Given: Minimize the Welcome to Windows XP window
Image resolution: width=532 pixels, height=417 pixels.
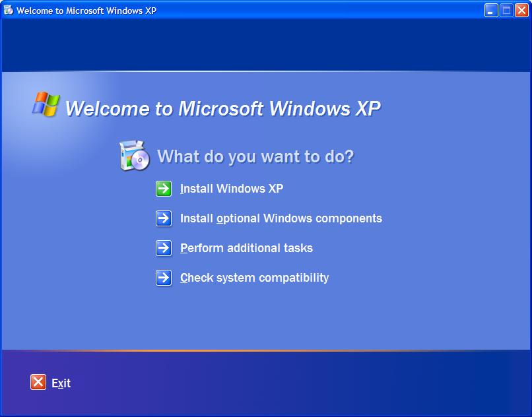Looking at the screenshot, I should pyautogui.click(x=491, y=11).
